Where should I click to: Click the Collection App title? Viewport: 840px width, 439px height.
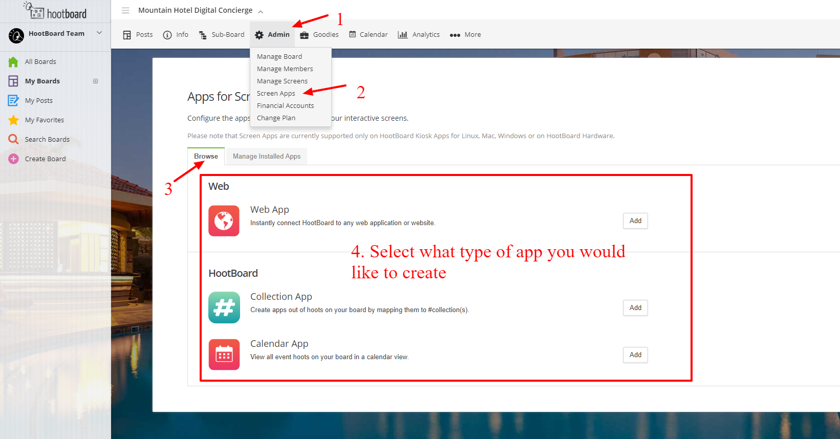[281, 297]
